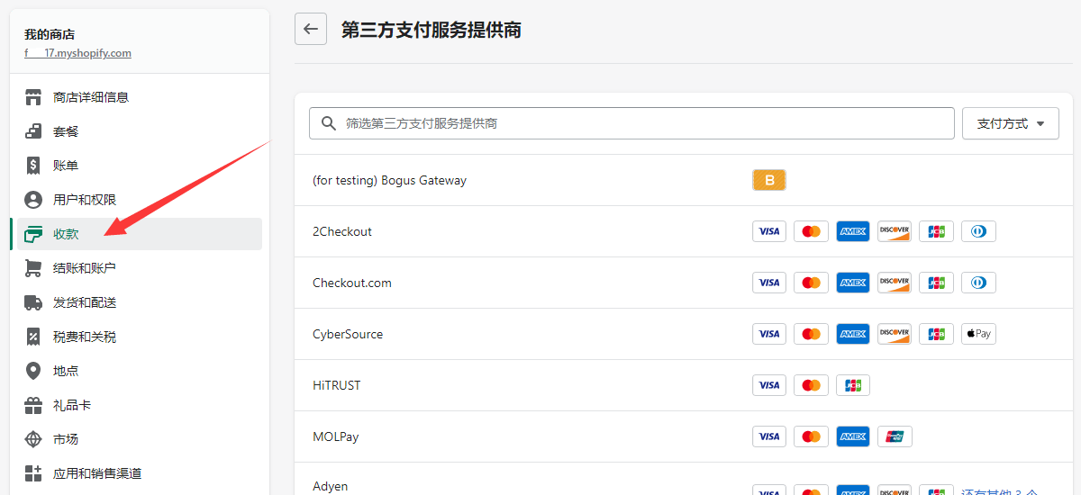The height and width of the screenshot is (495, 1081).
Task: Click the 账单 billing icon
Action: 33,166
